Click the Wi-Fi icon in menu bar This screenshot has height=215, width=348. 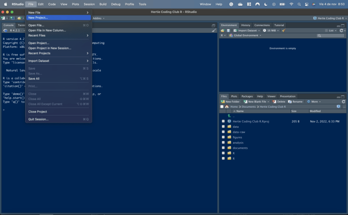291,4
